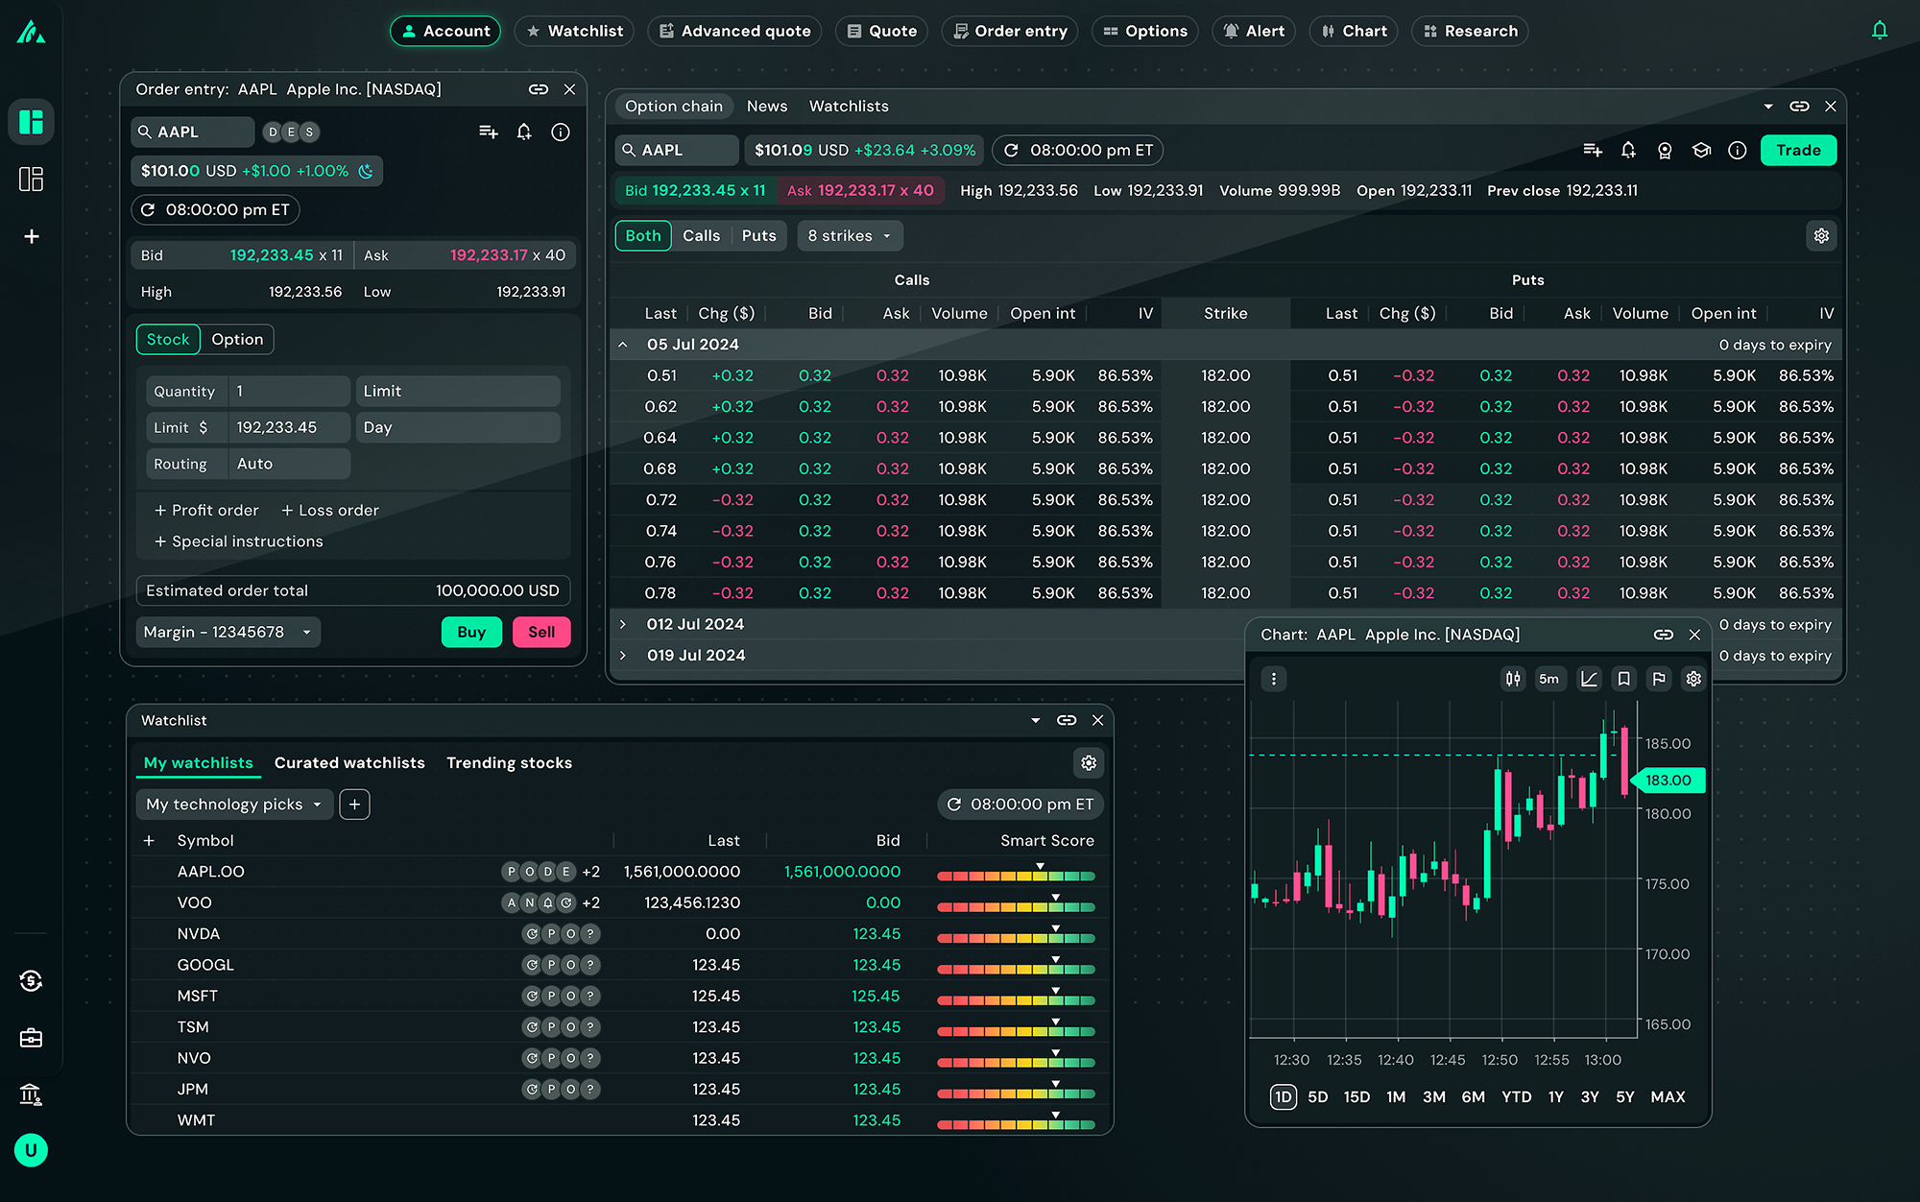Click the bank icon in left sidebar
This screenshot has height=1202, width=1920.
tap(31, 1094)
